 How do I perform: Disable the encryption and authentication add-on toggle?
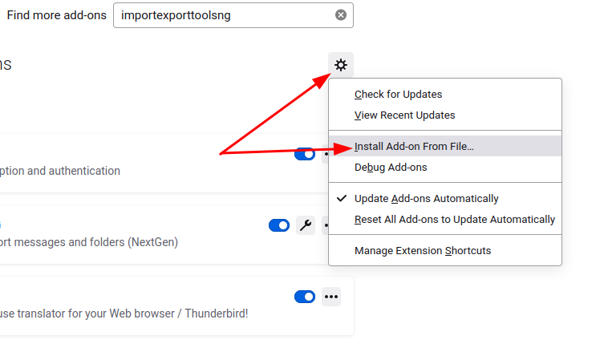[305, 154]
